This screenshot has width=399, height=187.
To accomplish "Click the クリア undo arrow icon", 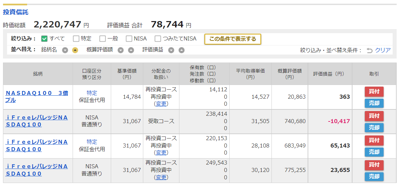I will point(370,51).
